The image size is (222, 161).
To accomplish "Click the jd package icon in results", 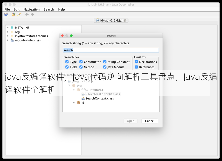I will [x=78, y=103].
